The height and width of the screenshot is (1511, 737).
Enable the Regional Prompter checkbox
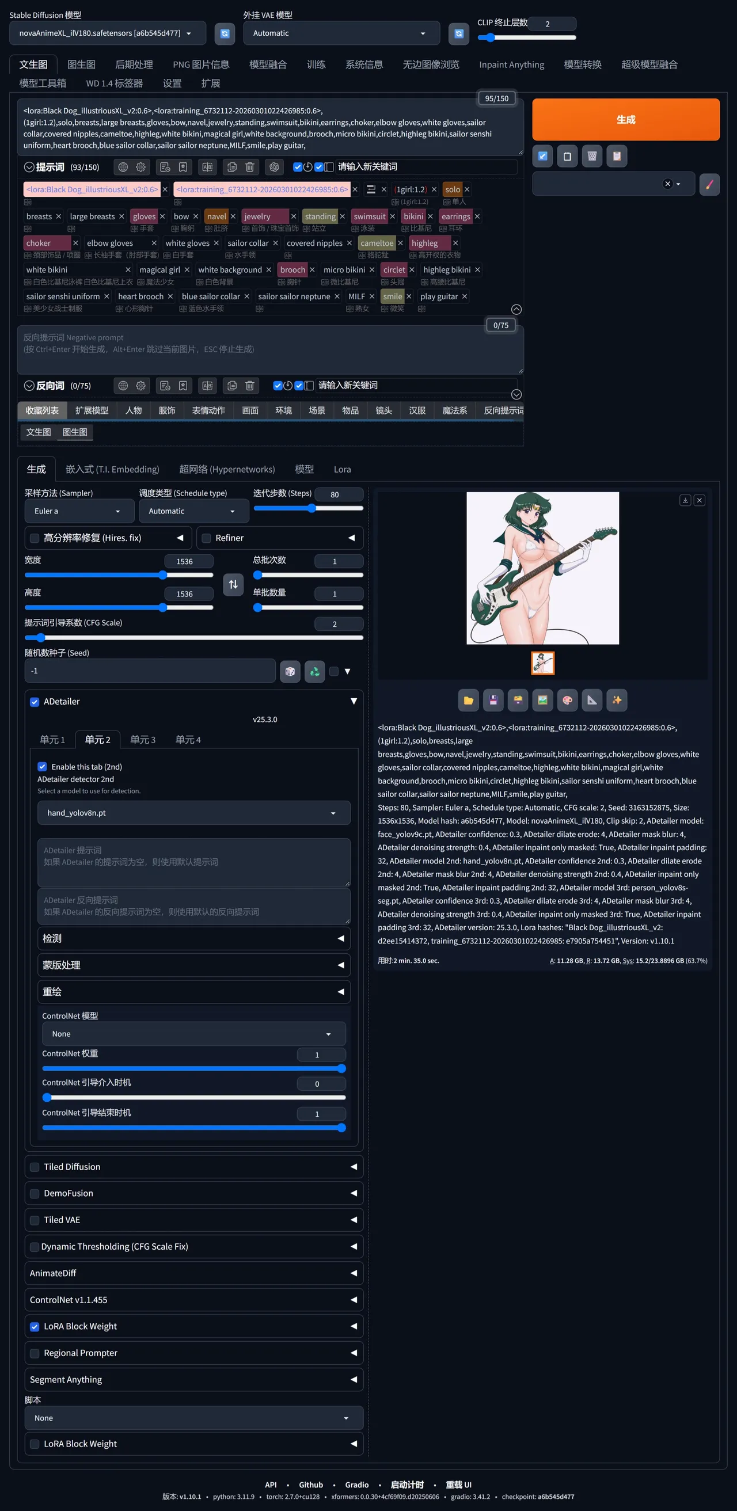[x=35, y=1353]
